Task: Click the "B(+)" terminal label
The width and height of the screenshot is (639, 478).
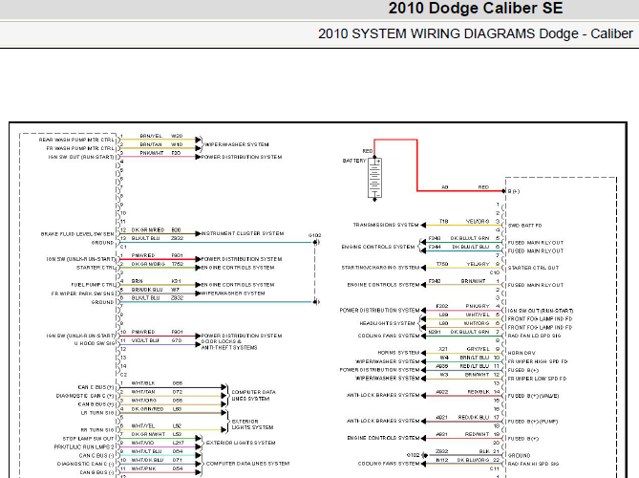Action: coord(514,191)
